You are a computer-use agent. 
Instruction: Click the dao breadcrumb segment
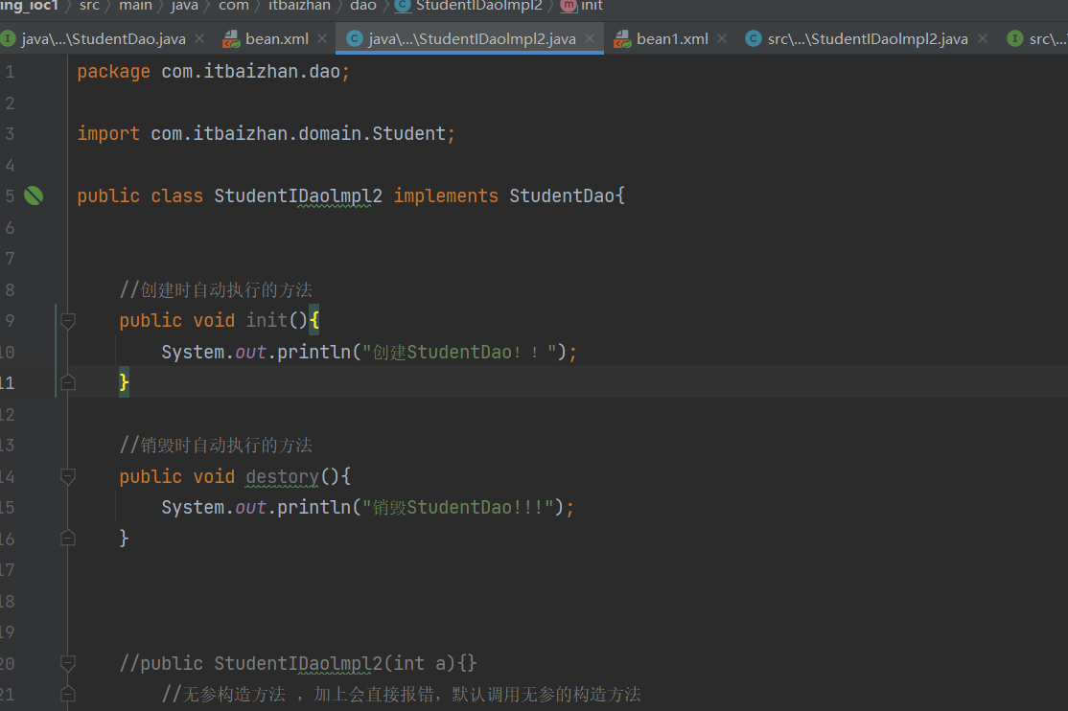(x=363, y=6)
